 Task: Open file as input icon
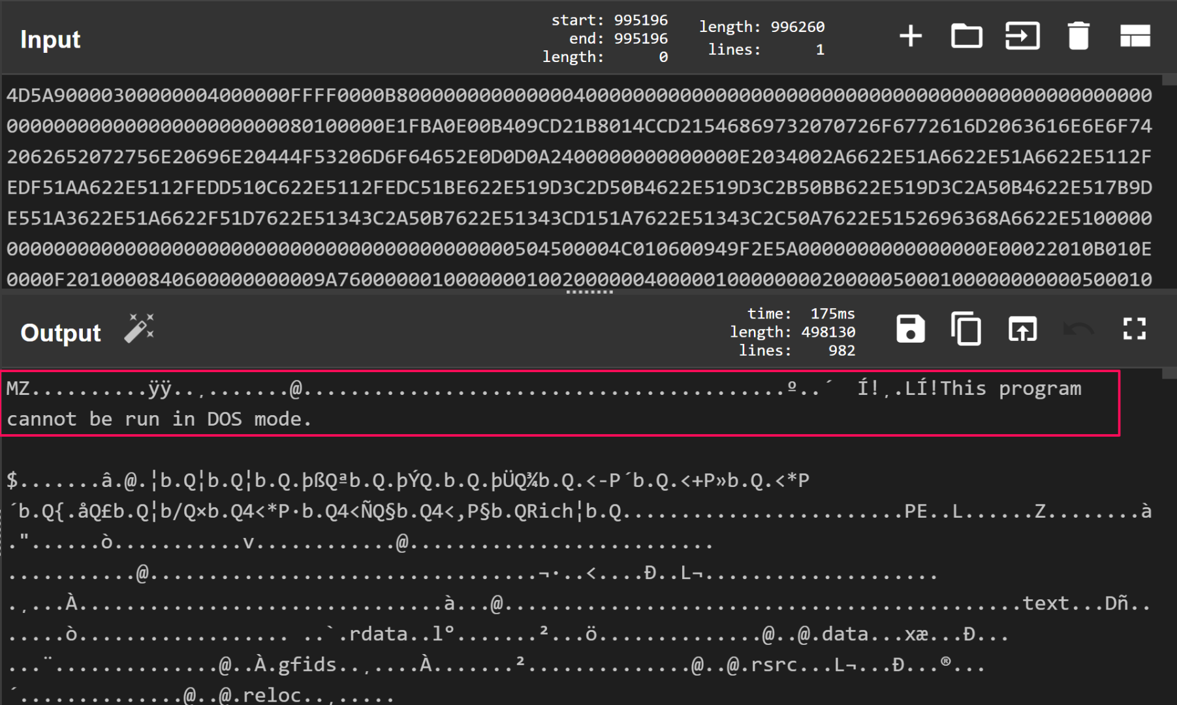point(1022,36)
